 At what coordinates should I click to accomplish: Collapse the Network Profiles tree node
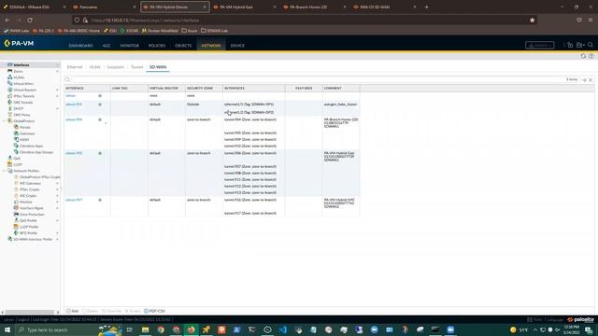(x=4, y=171)
